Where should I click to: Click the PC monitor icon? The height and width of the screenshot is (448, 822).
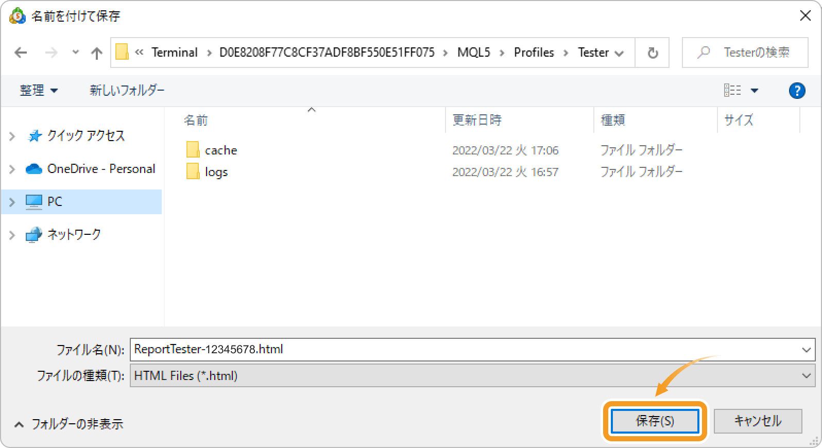coord(34,202)
